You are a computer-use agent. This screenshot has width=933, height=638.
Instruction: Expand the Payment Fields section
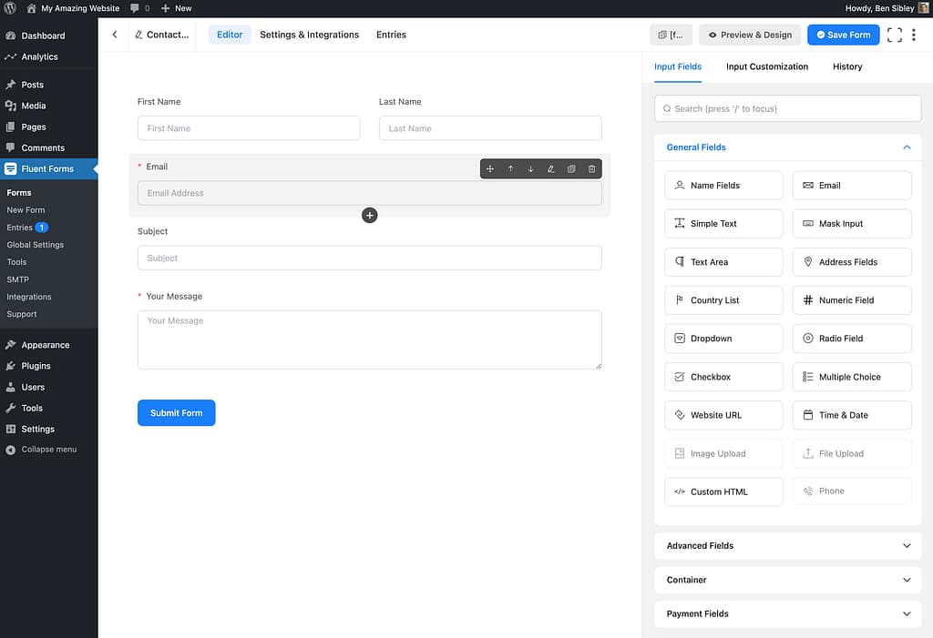[x=787, y=613]
